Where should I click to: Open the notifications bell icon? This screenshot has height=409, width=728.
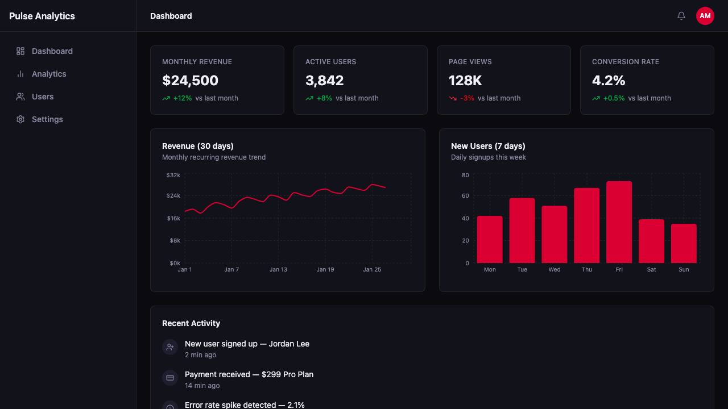681,16
